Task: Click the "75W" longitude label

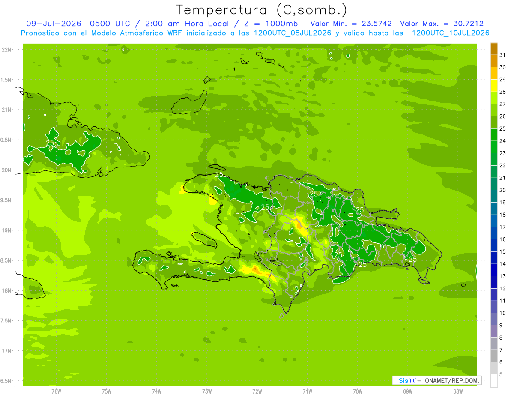Action: [x=107, y=391]
